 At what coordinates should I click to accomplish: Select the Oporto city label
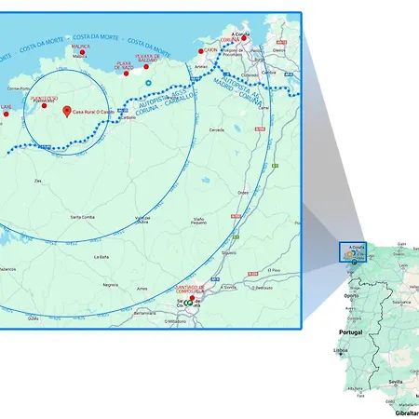(351, 296)
